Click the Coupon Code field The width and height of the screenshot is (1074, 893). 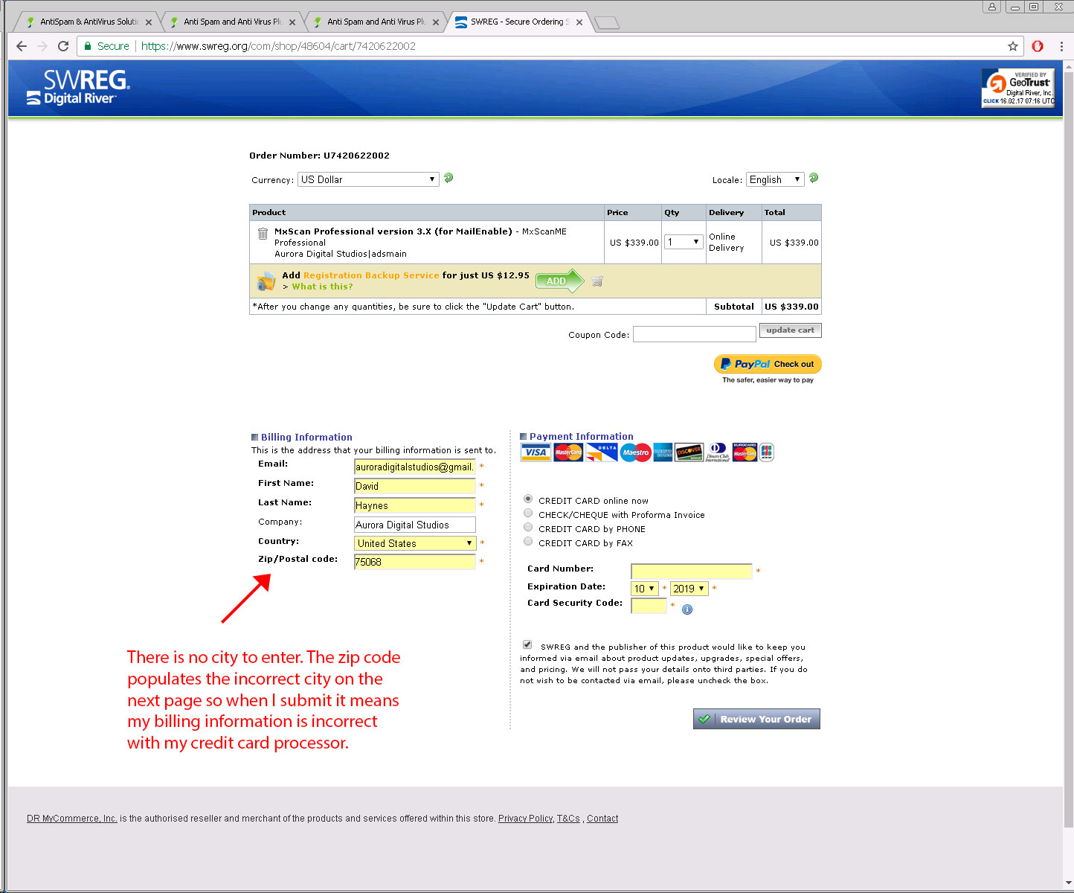tap(695, 334)
